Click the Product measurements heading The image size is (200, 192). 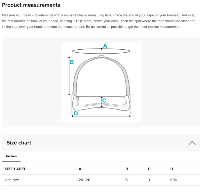[31, 5]
